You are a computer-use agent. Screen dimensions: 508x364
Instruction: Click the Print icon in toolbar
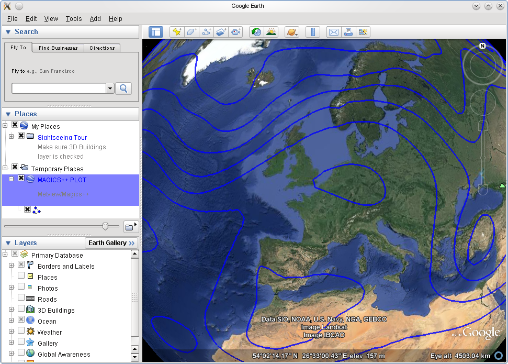click(x=348, y=32)
